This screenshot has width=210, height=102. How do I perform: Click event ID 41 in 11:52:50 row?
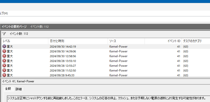click(x=178, y=71)
